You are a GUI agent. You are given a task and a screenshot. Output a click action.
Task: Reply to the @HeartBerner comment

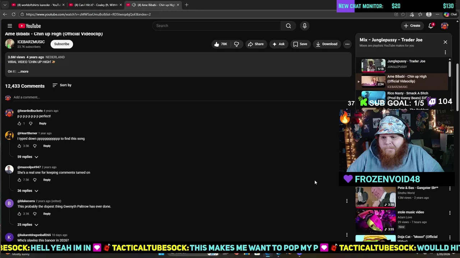47,146
